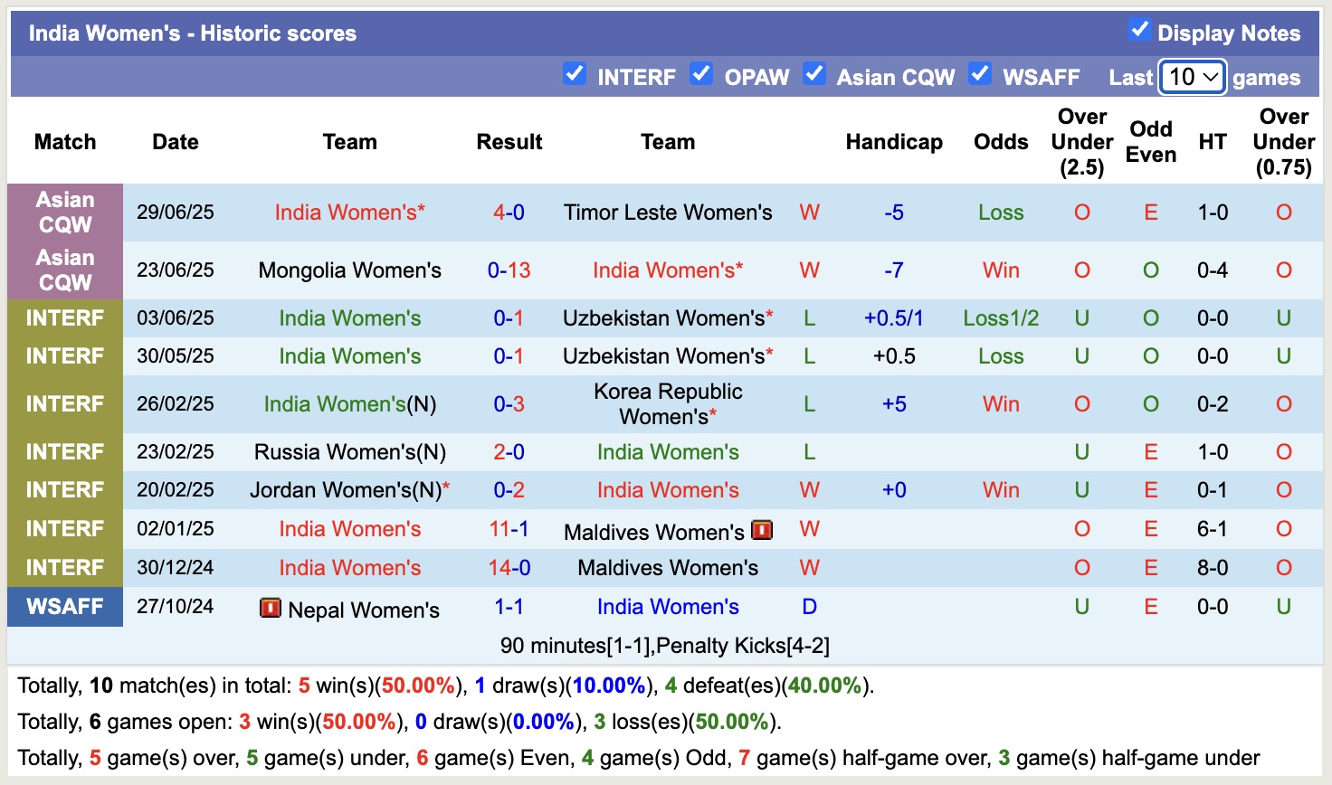Click the 0-13 result against Mongolia
The height and width of the screenshot is (785, 1332).
(509, 270)
